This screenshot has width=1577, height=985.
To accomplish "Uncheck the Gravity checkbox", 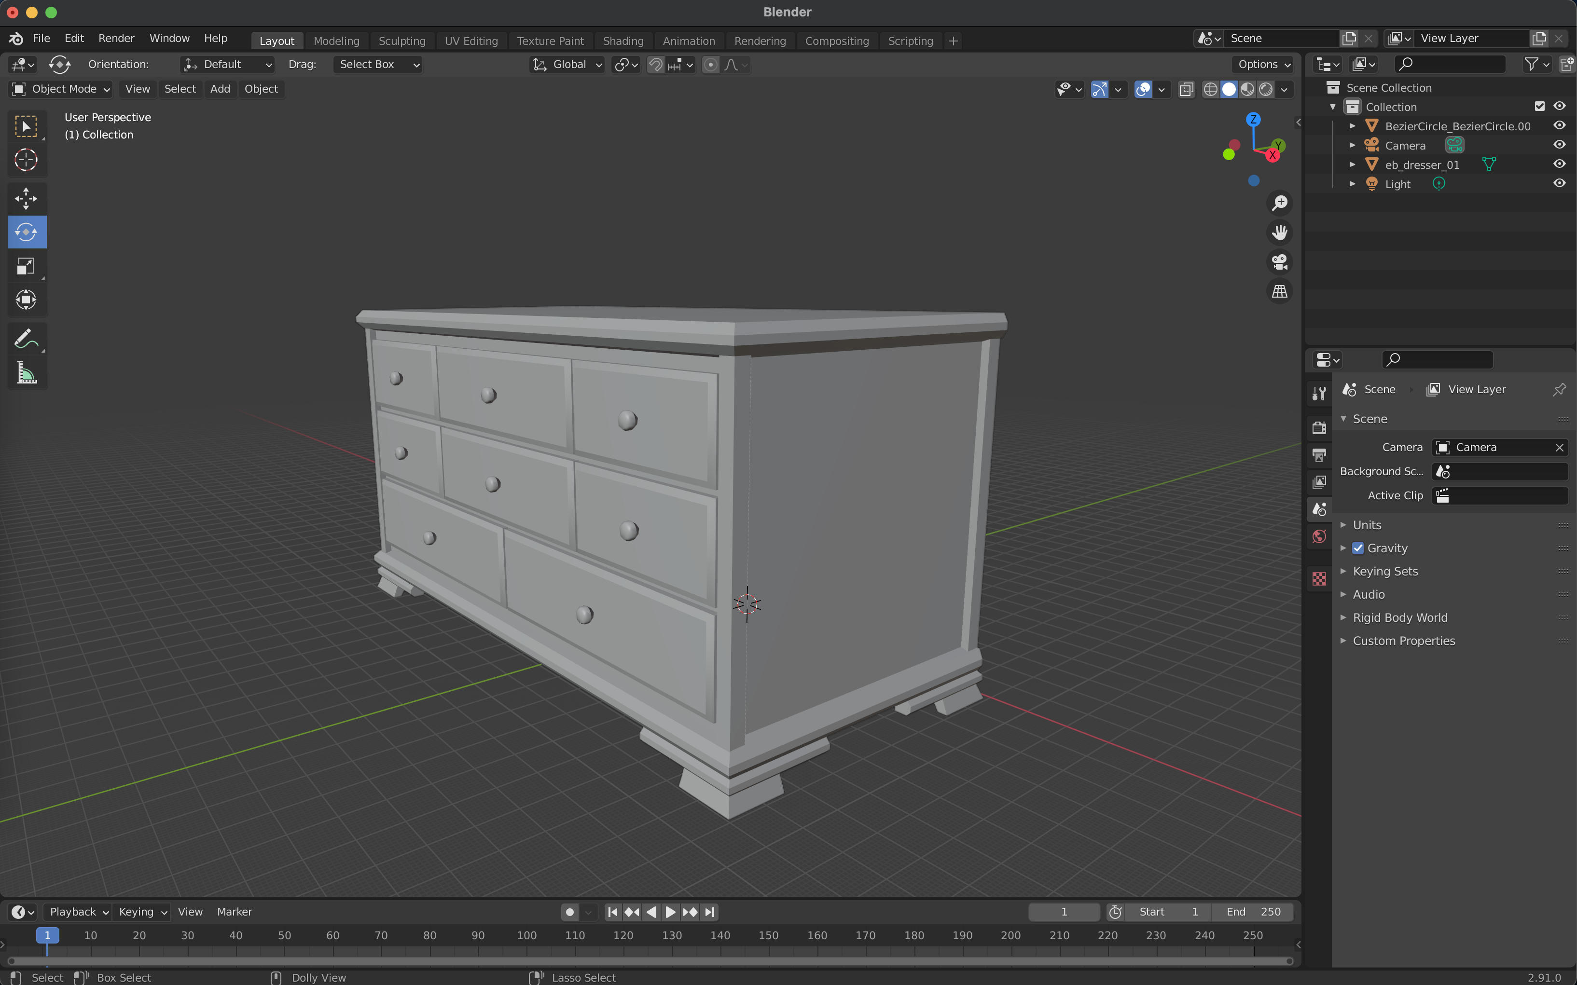I will (1358, 548).
